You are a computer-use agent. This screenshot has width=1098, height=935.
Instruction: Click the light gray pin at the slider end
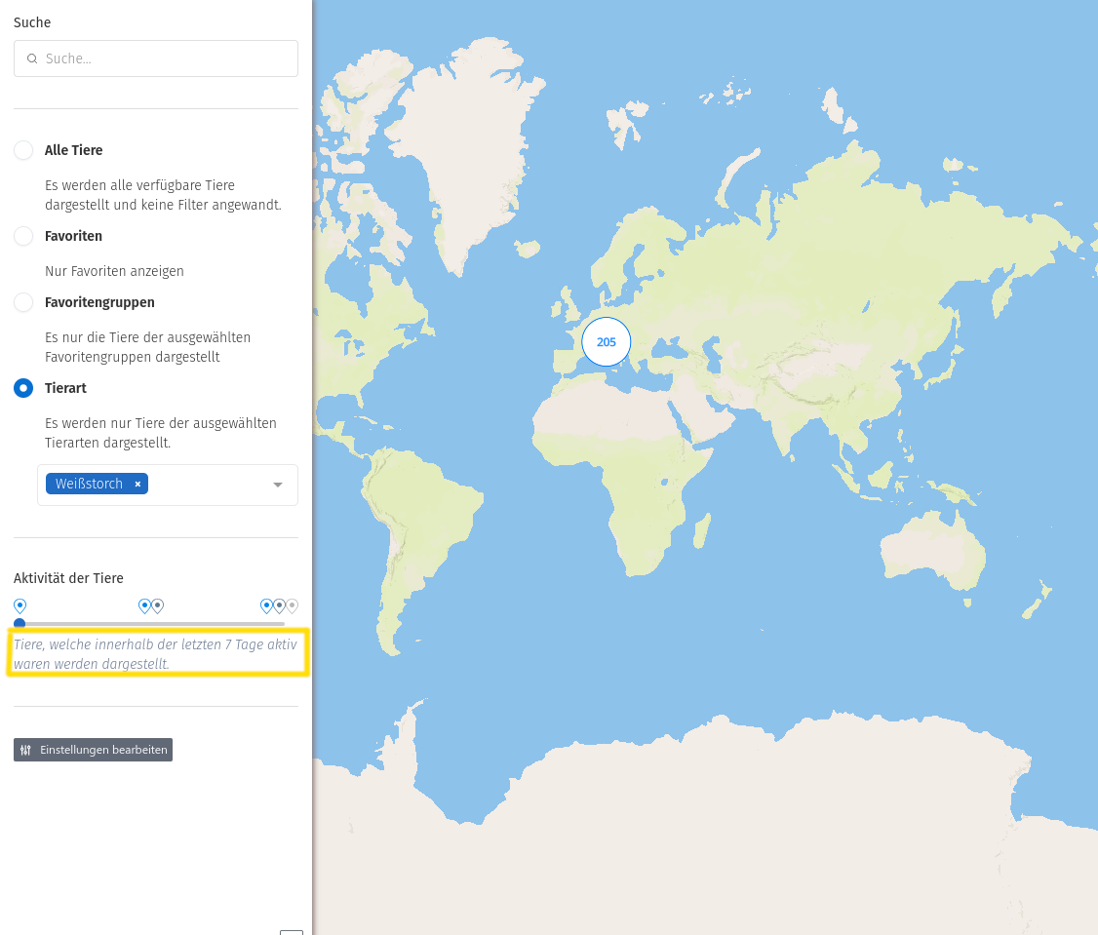(292, 605)
